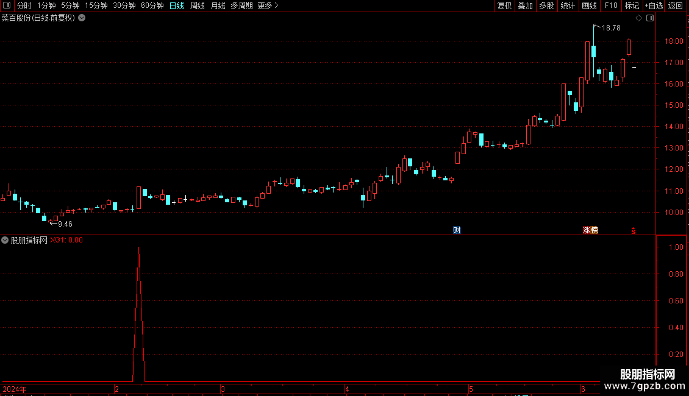Click the last red candlestick on chart
This screenshot has width=689, height=396.
pos(629,47)
